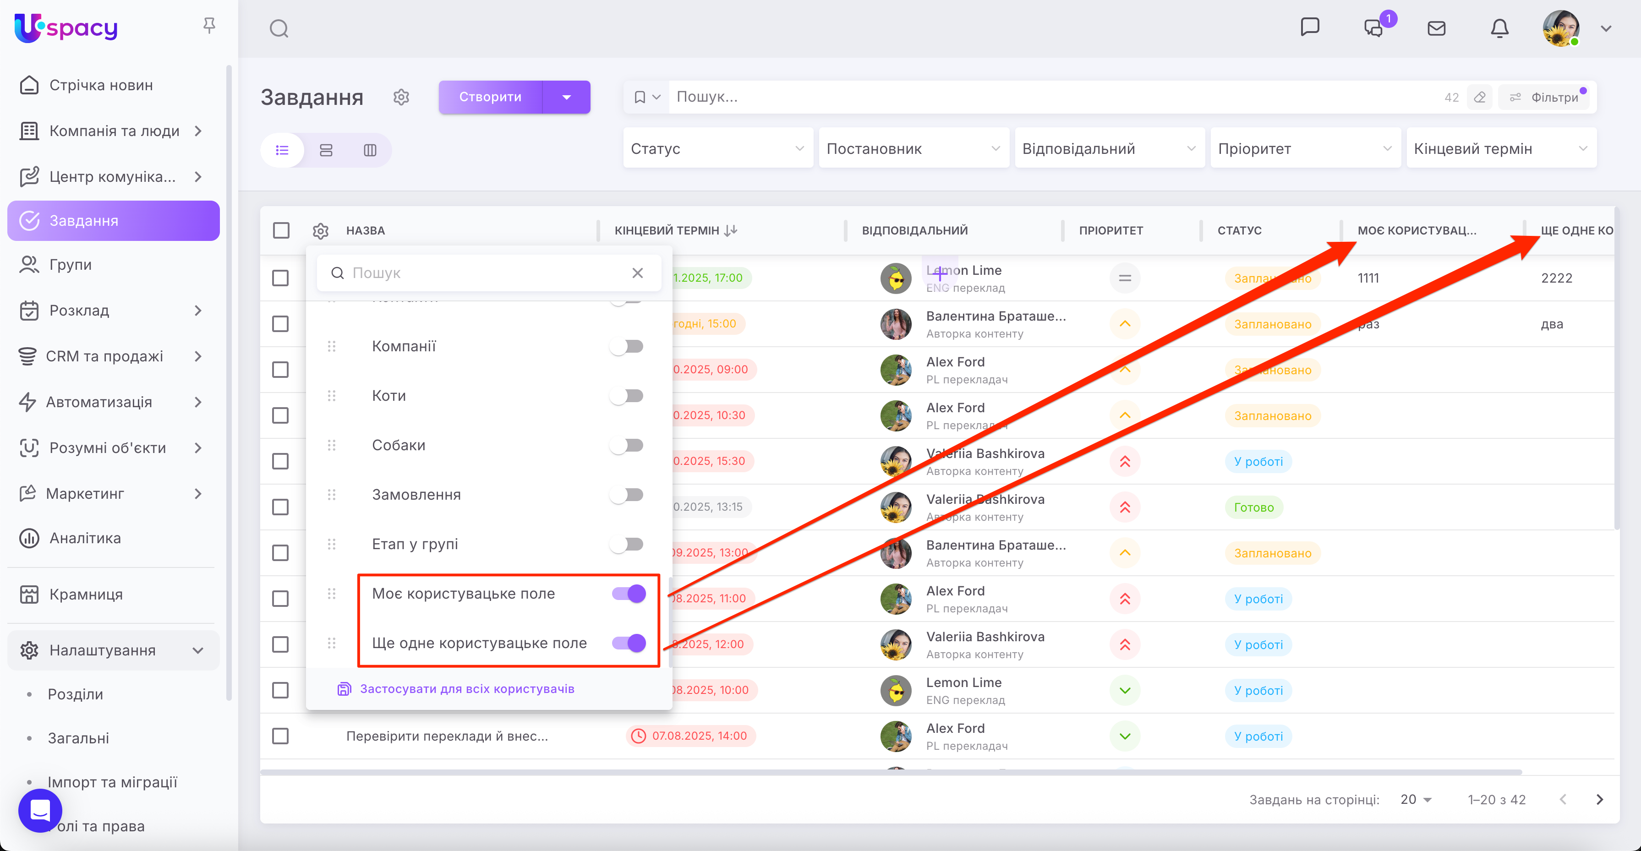The width and height of the screenshot is (1641, 851).
Task: Open the mail envelope icon
Action: pyautogui.click(x=1436, y=29)
